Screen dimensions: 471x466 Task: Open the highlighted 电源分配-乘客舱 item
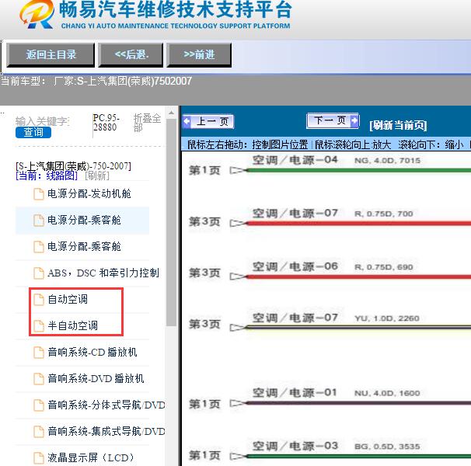[82, 220]
